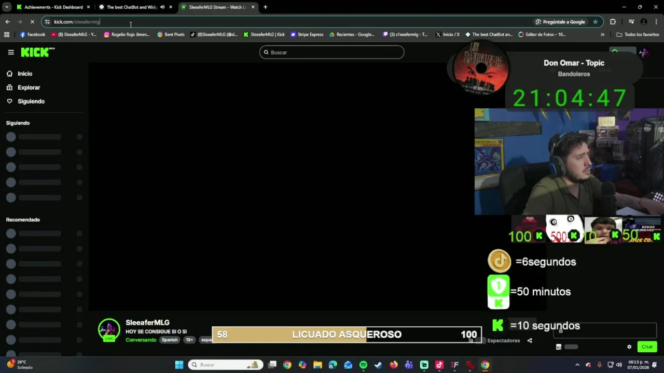664x373 pixels.
Task: Click the Windows taskbar Buscar search box
Action: (x=226, y=365)
